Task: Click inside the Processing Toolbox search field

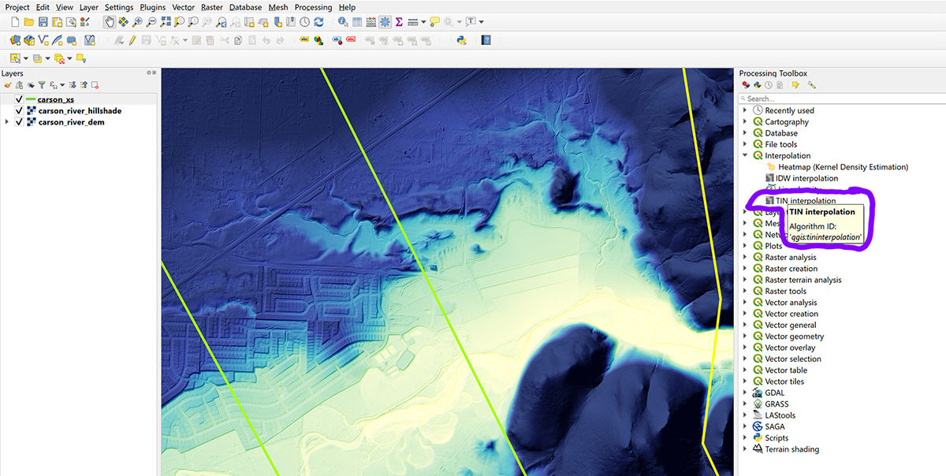Action: tap(836, 98)
